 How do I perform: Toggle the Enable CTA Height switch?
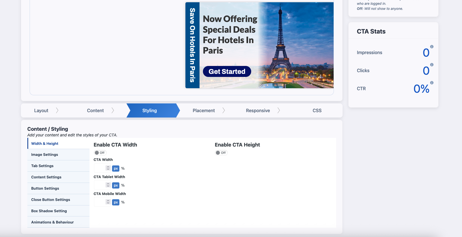[x=221, y=153]
